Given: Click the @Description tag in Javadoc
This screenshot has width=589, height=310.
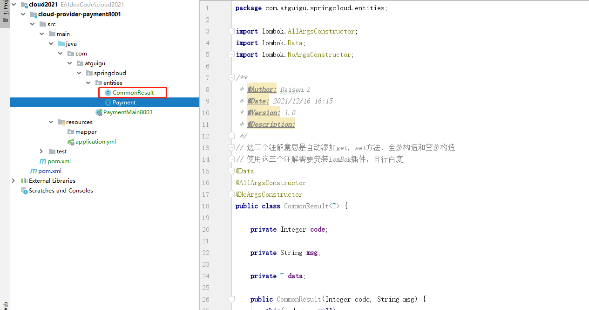Looking at the screenshot, I should [271, 124].
